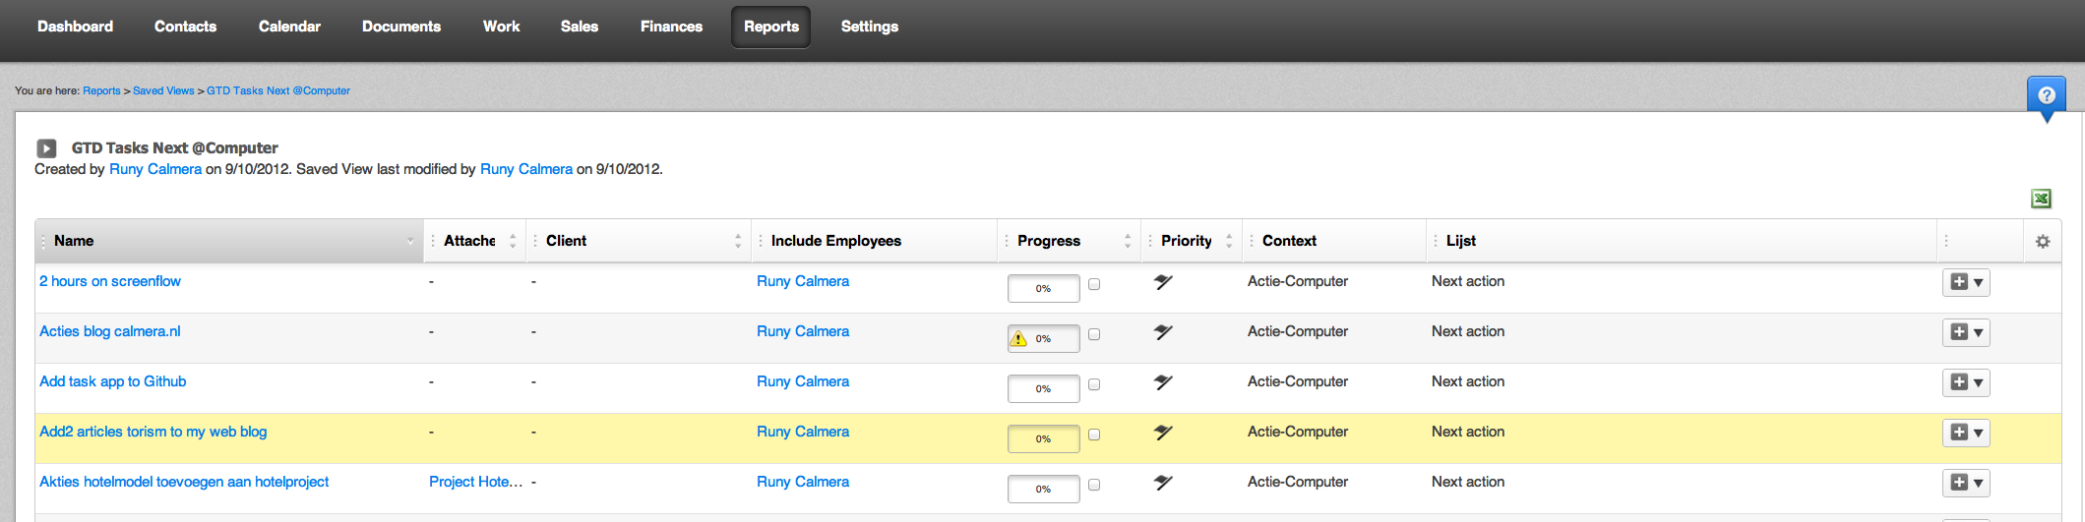Screen dimensions: 2085x522
Task: Open Akties hotelmodel toevoegen aan hotelproject task
Action: 184,482
